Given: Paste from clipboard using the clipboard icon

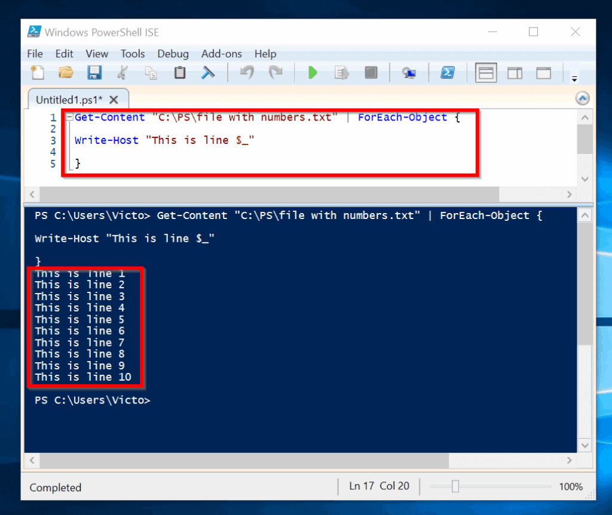Looking at the screenshot, I should pyautogui.click(x=179, y=72).
